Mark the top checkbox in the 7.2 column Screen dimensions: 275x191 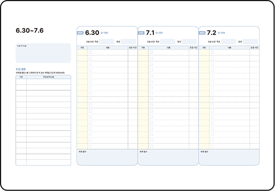[212, 52]
